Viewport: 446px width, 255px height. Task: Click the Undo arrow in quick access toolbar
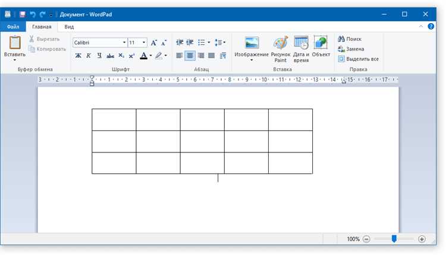[x=33, y=14]
